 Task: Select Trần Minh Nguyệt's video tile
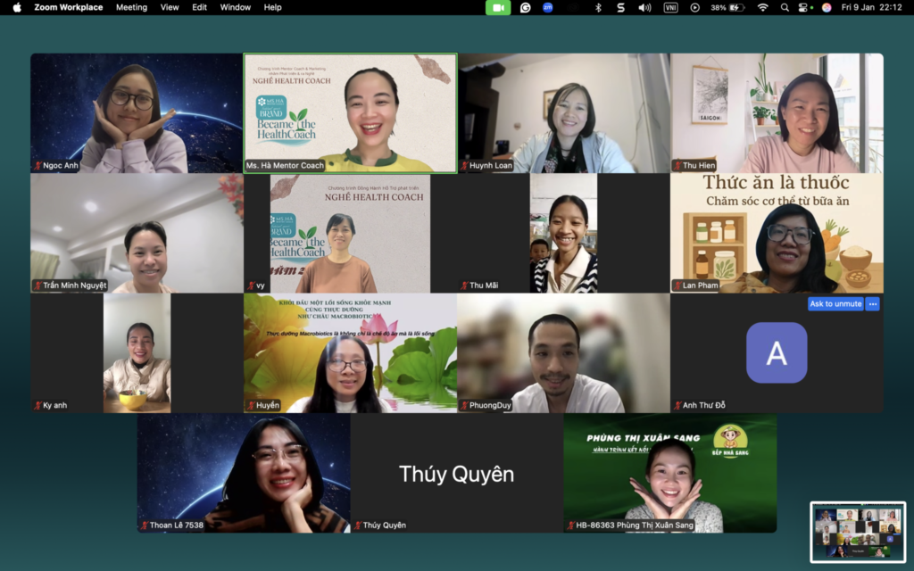coord(137,233)
